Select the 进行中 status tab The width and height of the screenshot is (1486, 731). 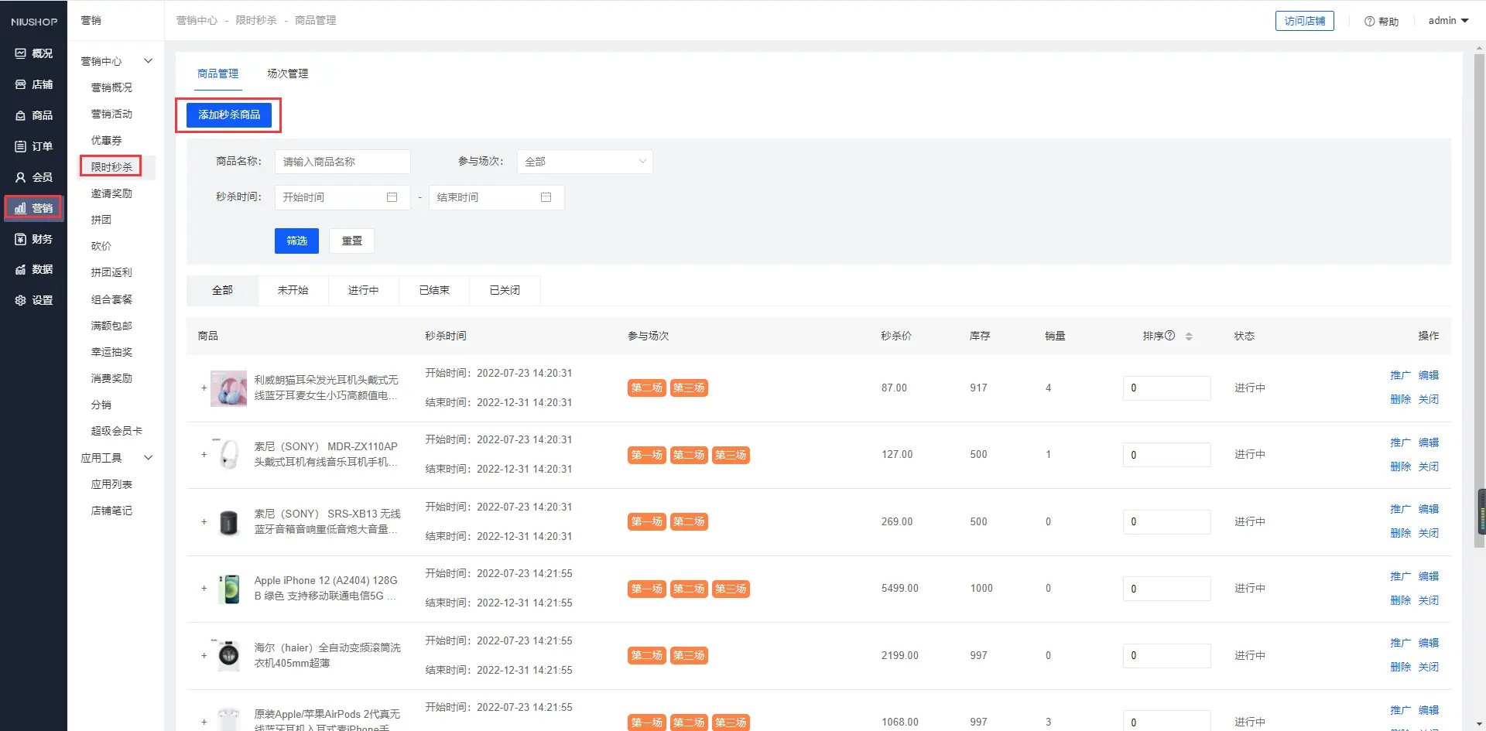click(363, 290)
